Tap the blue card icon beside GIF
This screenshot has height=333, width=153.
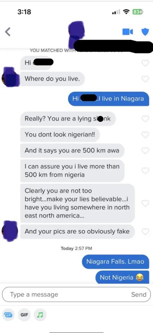point(8,315)
